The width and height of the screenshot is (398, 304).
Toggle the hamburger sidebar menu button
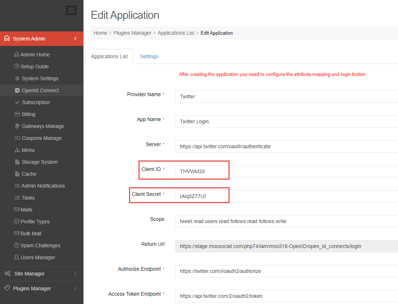coord(71,10)
